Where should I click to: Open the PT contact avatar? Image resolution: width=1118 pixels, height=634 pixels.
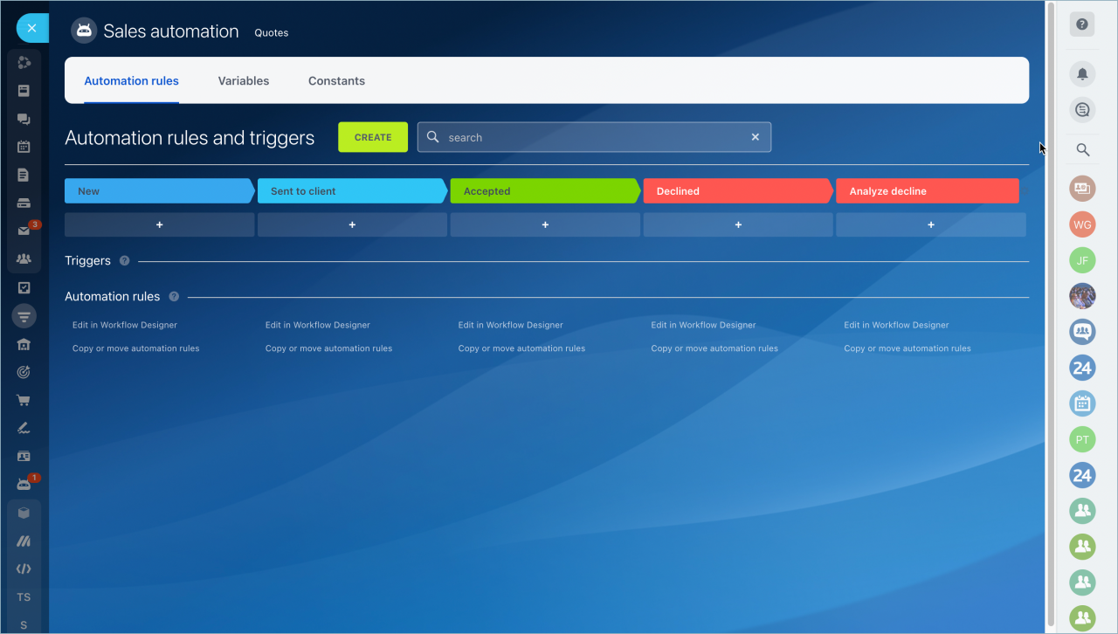click(x=1082, y=439)
